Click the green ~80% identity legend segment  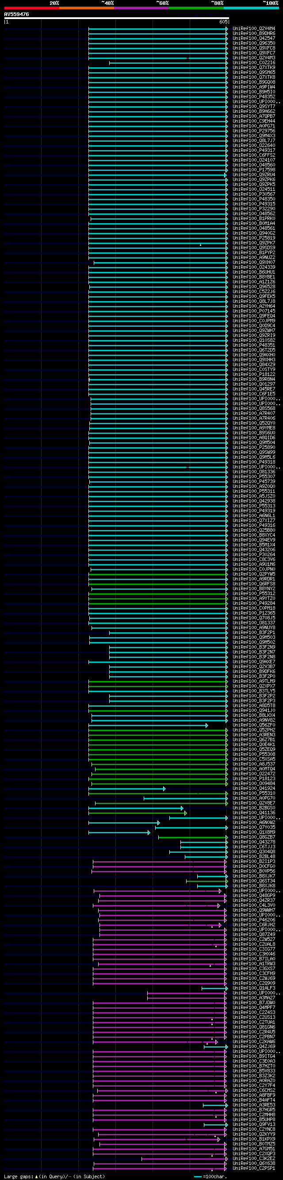tap(197, 8)
